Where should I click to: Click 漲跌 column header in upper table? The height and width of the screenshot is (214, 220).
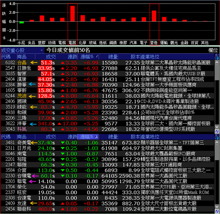67,57
